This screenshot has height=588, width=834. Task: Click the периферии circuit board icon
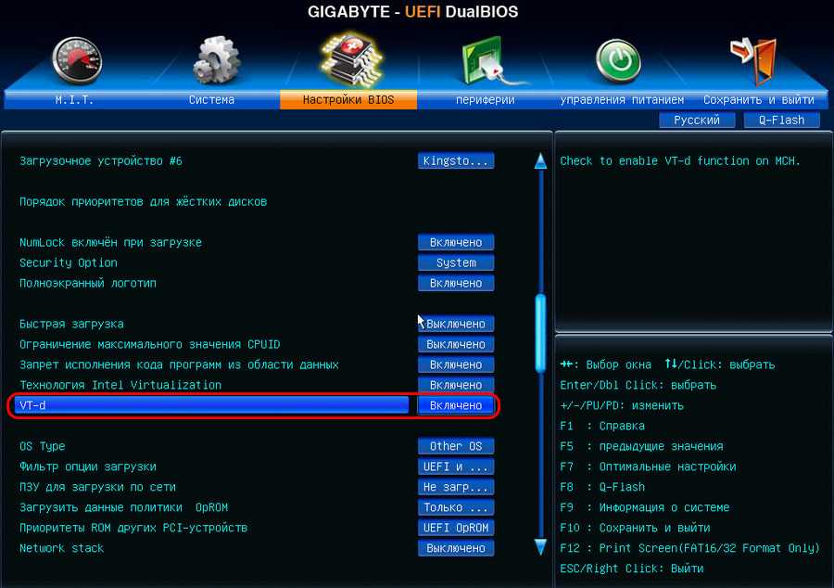pos(485,61)
